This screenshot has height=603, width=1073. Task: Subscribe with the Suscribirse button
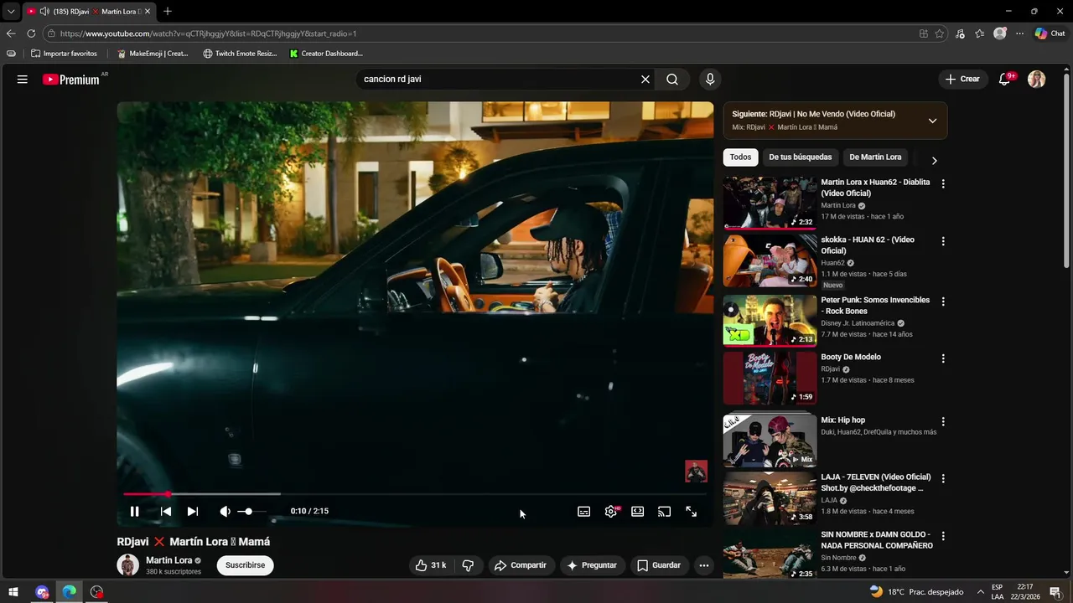245,565
